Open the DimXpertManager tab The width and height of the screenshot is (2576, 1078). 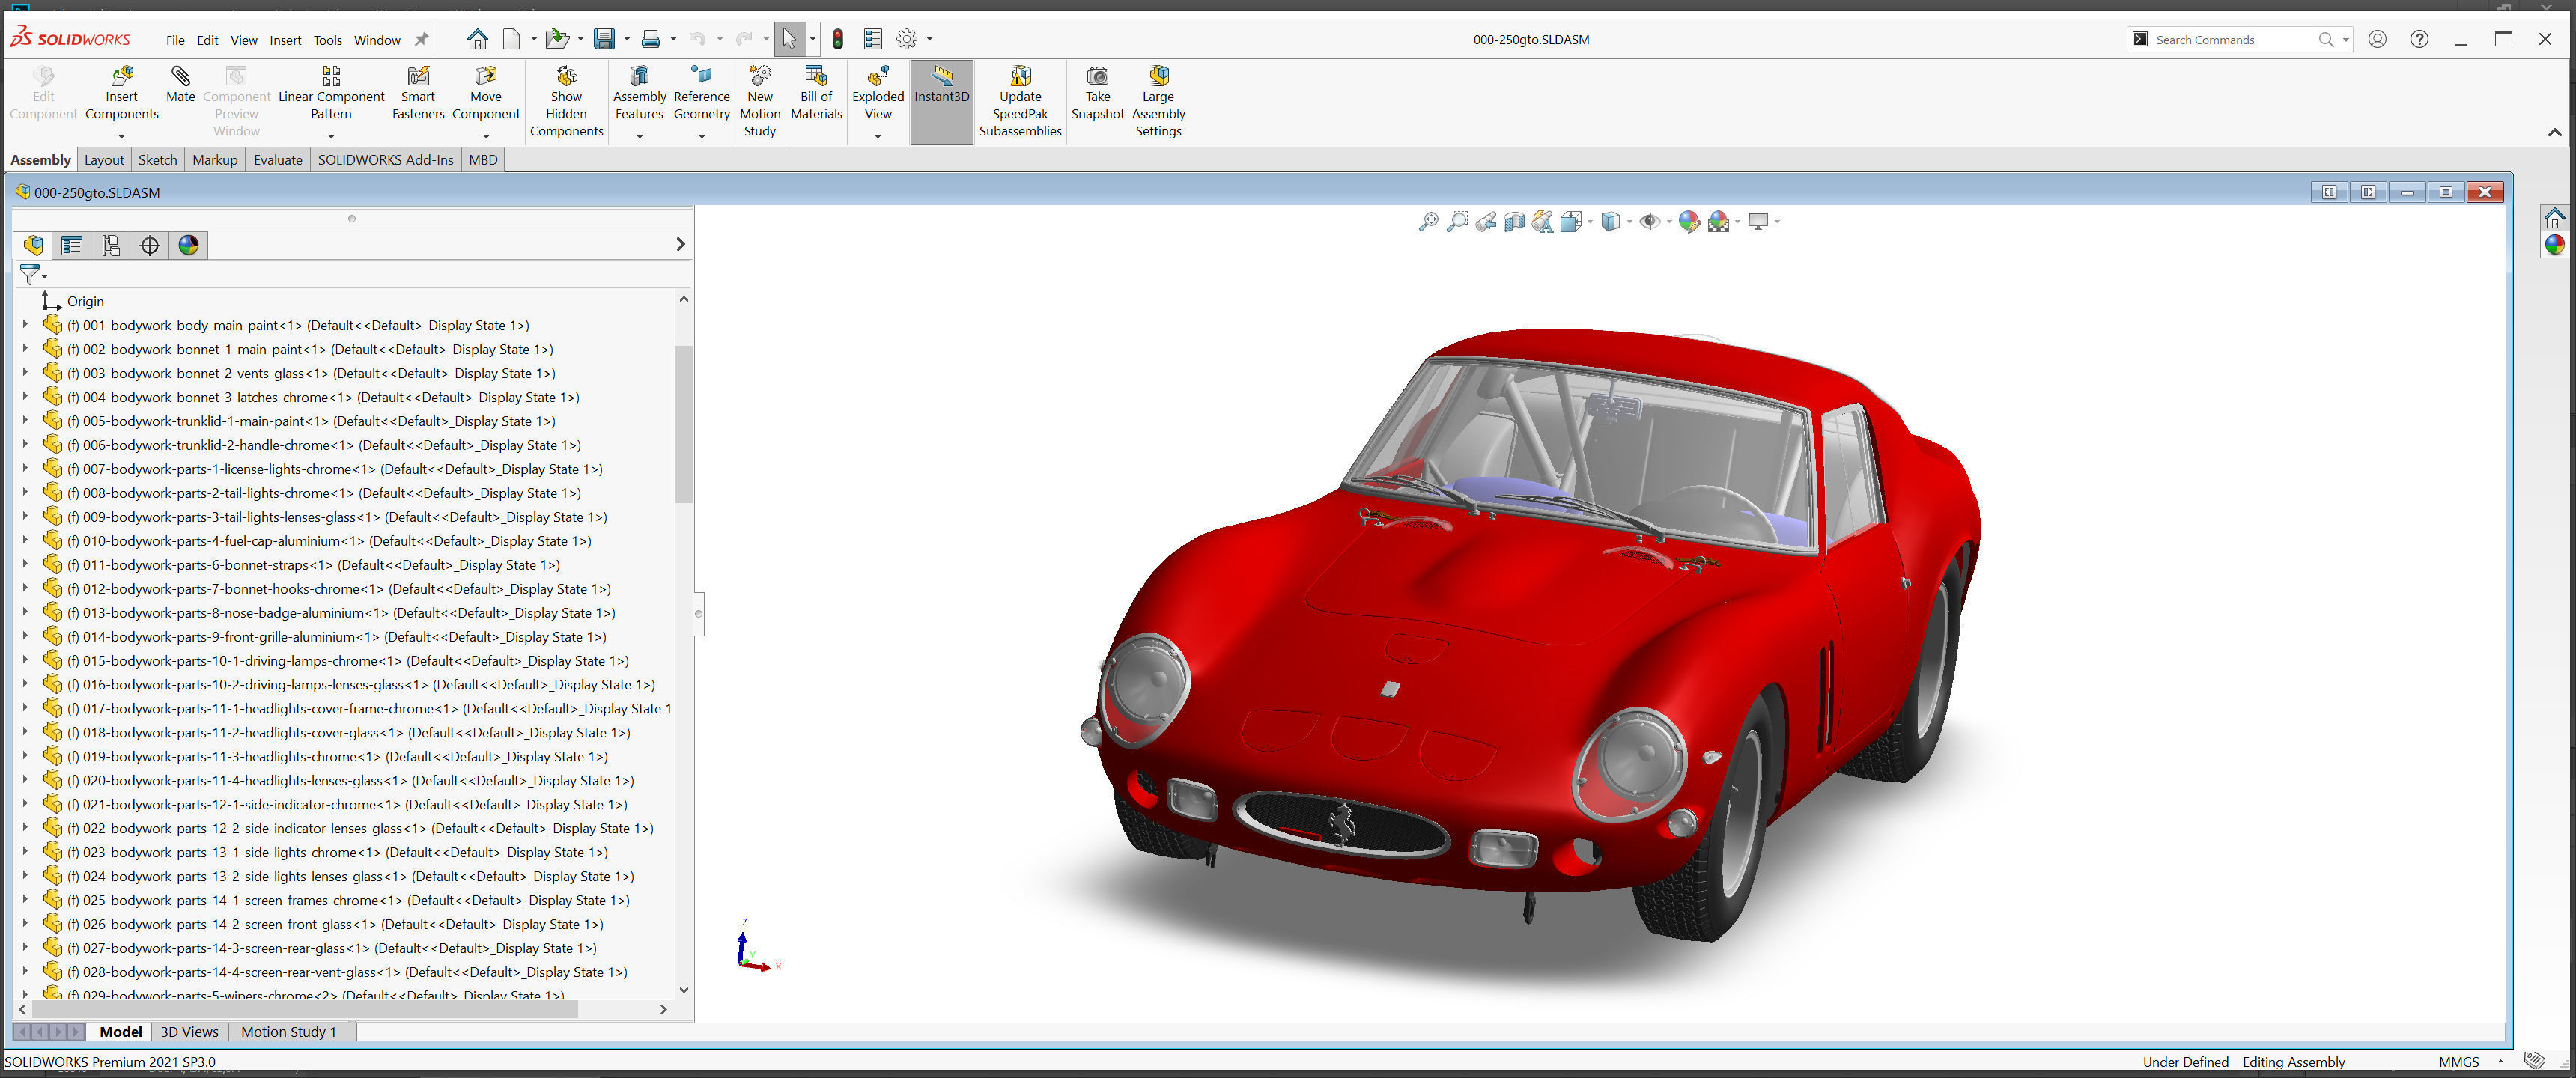pyautogui.click(x=150, y=245)
